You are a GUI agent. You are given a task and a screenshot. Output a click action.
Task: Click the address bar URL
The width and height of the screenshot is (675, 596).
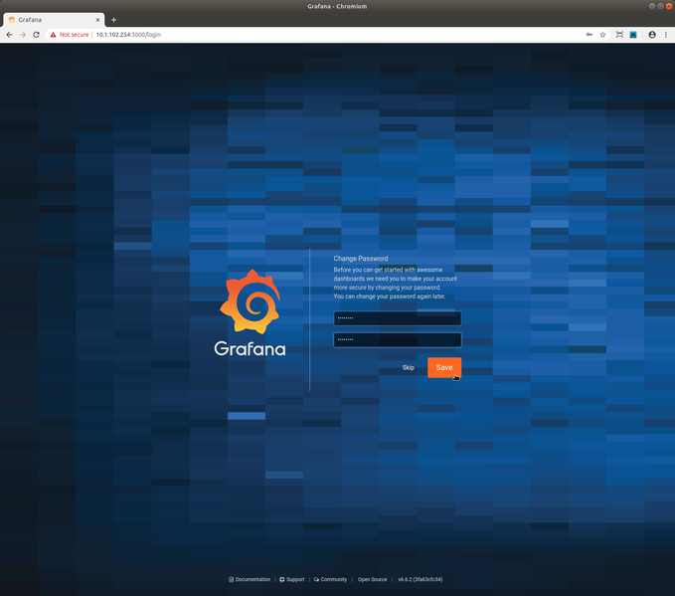click(128, 35)
